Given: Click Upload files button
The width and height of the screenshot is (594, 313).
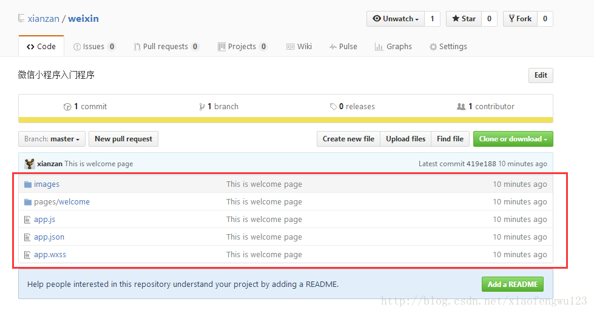Looking at the screenshot, I should pyautogui.click(x=406, y=139).
